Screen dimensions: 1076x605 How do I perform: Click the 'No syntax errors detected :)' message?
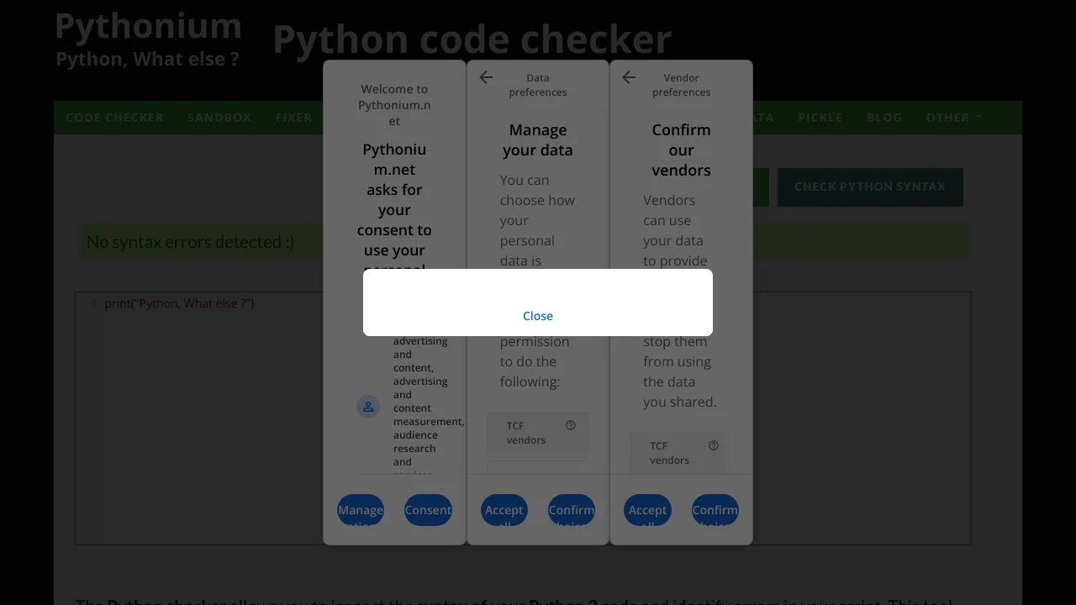tap(191, 242)
